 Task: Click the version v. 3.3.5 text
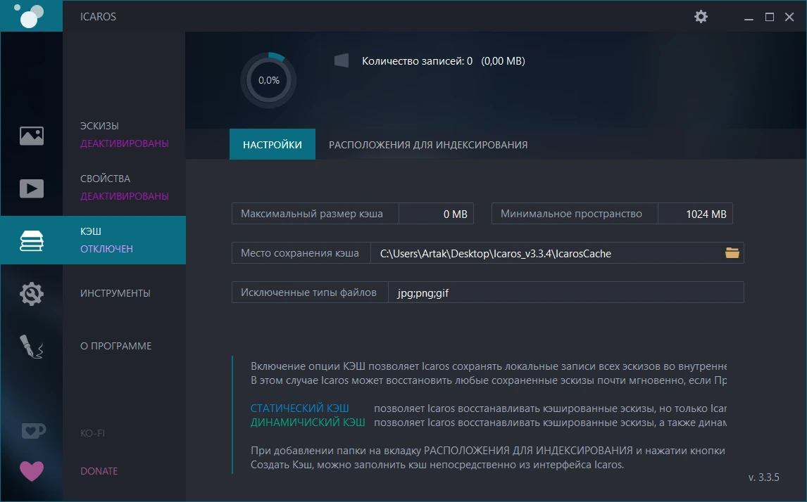pos(764,477)
